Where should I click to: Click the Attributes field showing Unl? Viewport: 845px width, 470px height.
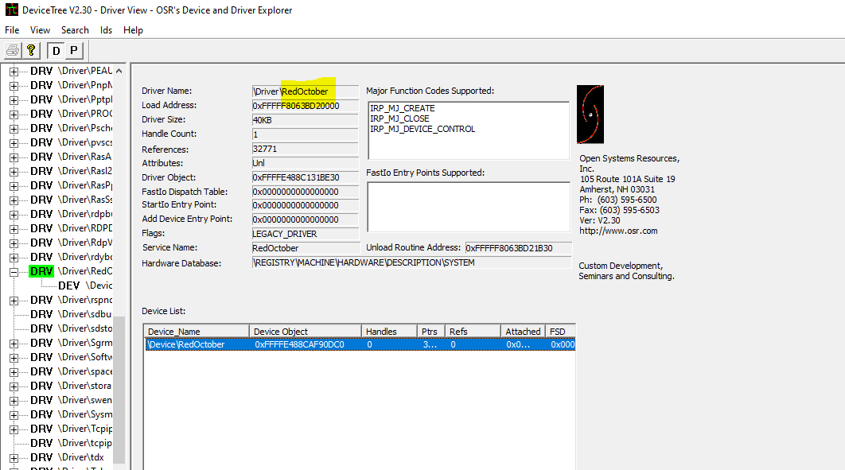(305, 163)
